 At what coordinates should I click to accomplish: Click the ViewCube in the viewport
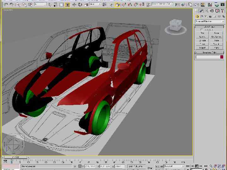click(175, 26)
